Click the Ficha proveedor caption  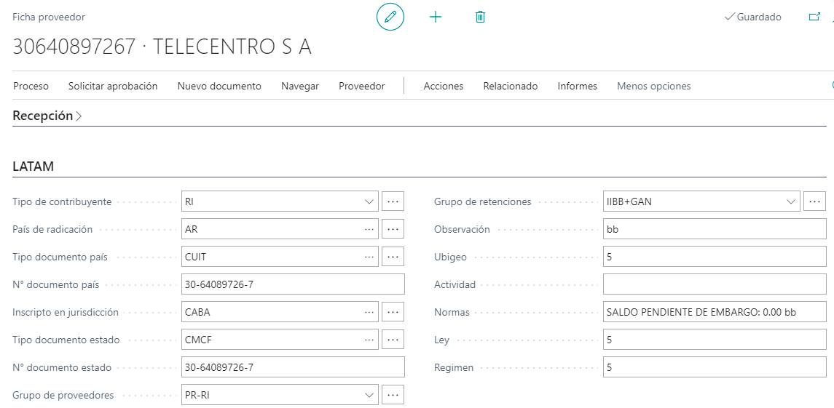click(x=49, y=17)
